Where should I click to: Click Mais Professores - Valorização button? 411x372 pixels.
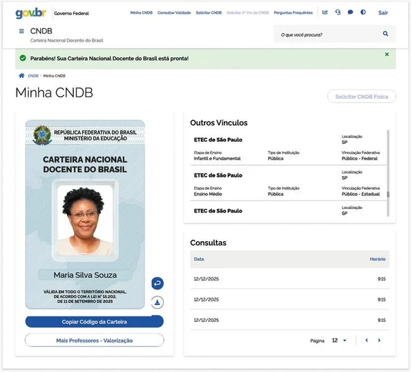(95, 340)
